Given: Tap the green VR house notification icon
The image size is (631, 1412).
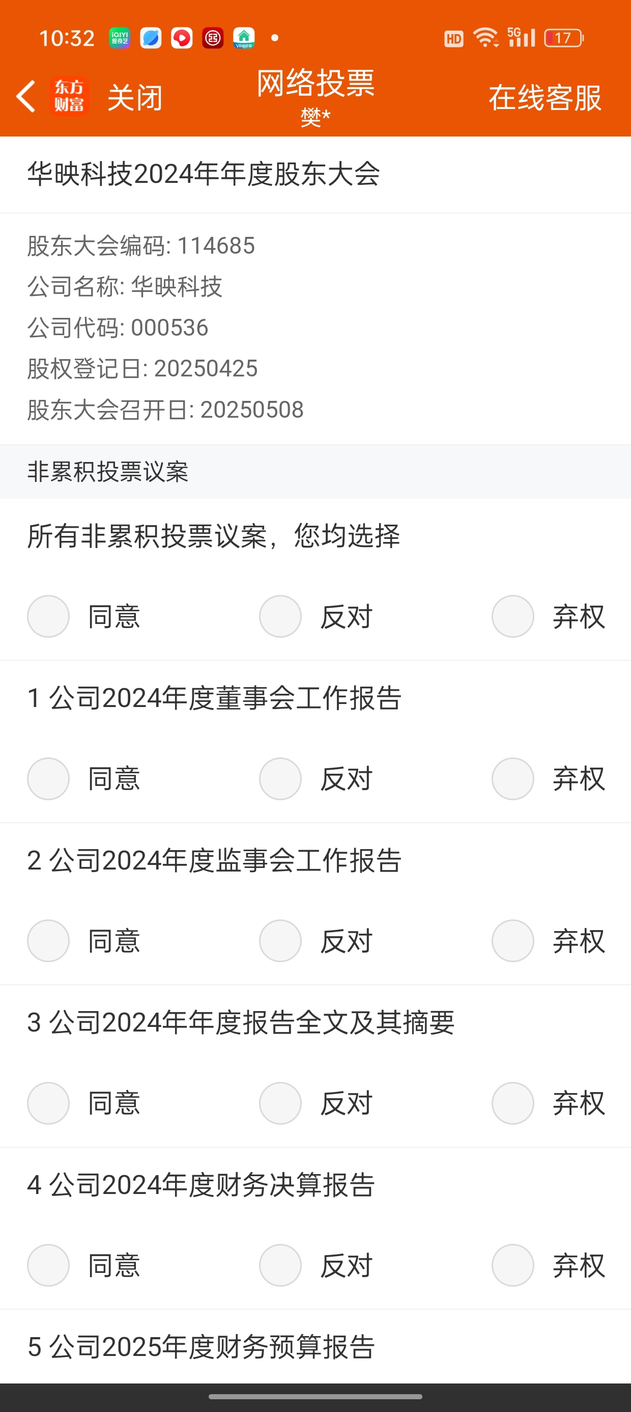Looking at the screenshot, I should click(x=244, y=38).
